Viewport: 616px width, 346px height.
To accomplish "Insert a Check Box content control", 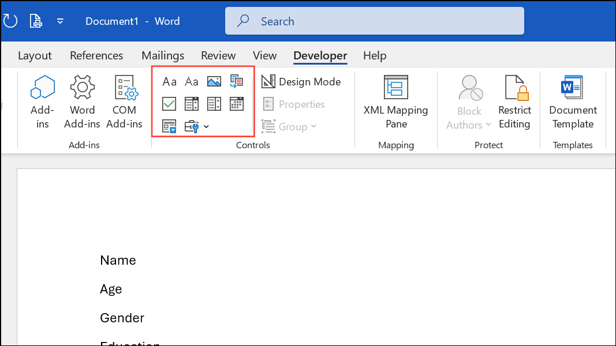I will pos(169,104).
